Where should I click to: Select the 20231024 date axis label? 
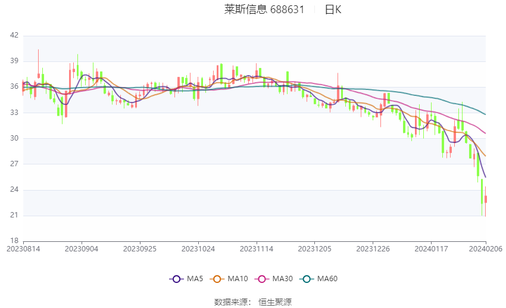pyautogui.click(x=198, y=249)
